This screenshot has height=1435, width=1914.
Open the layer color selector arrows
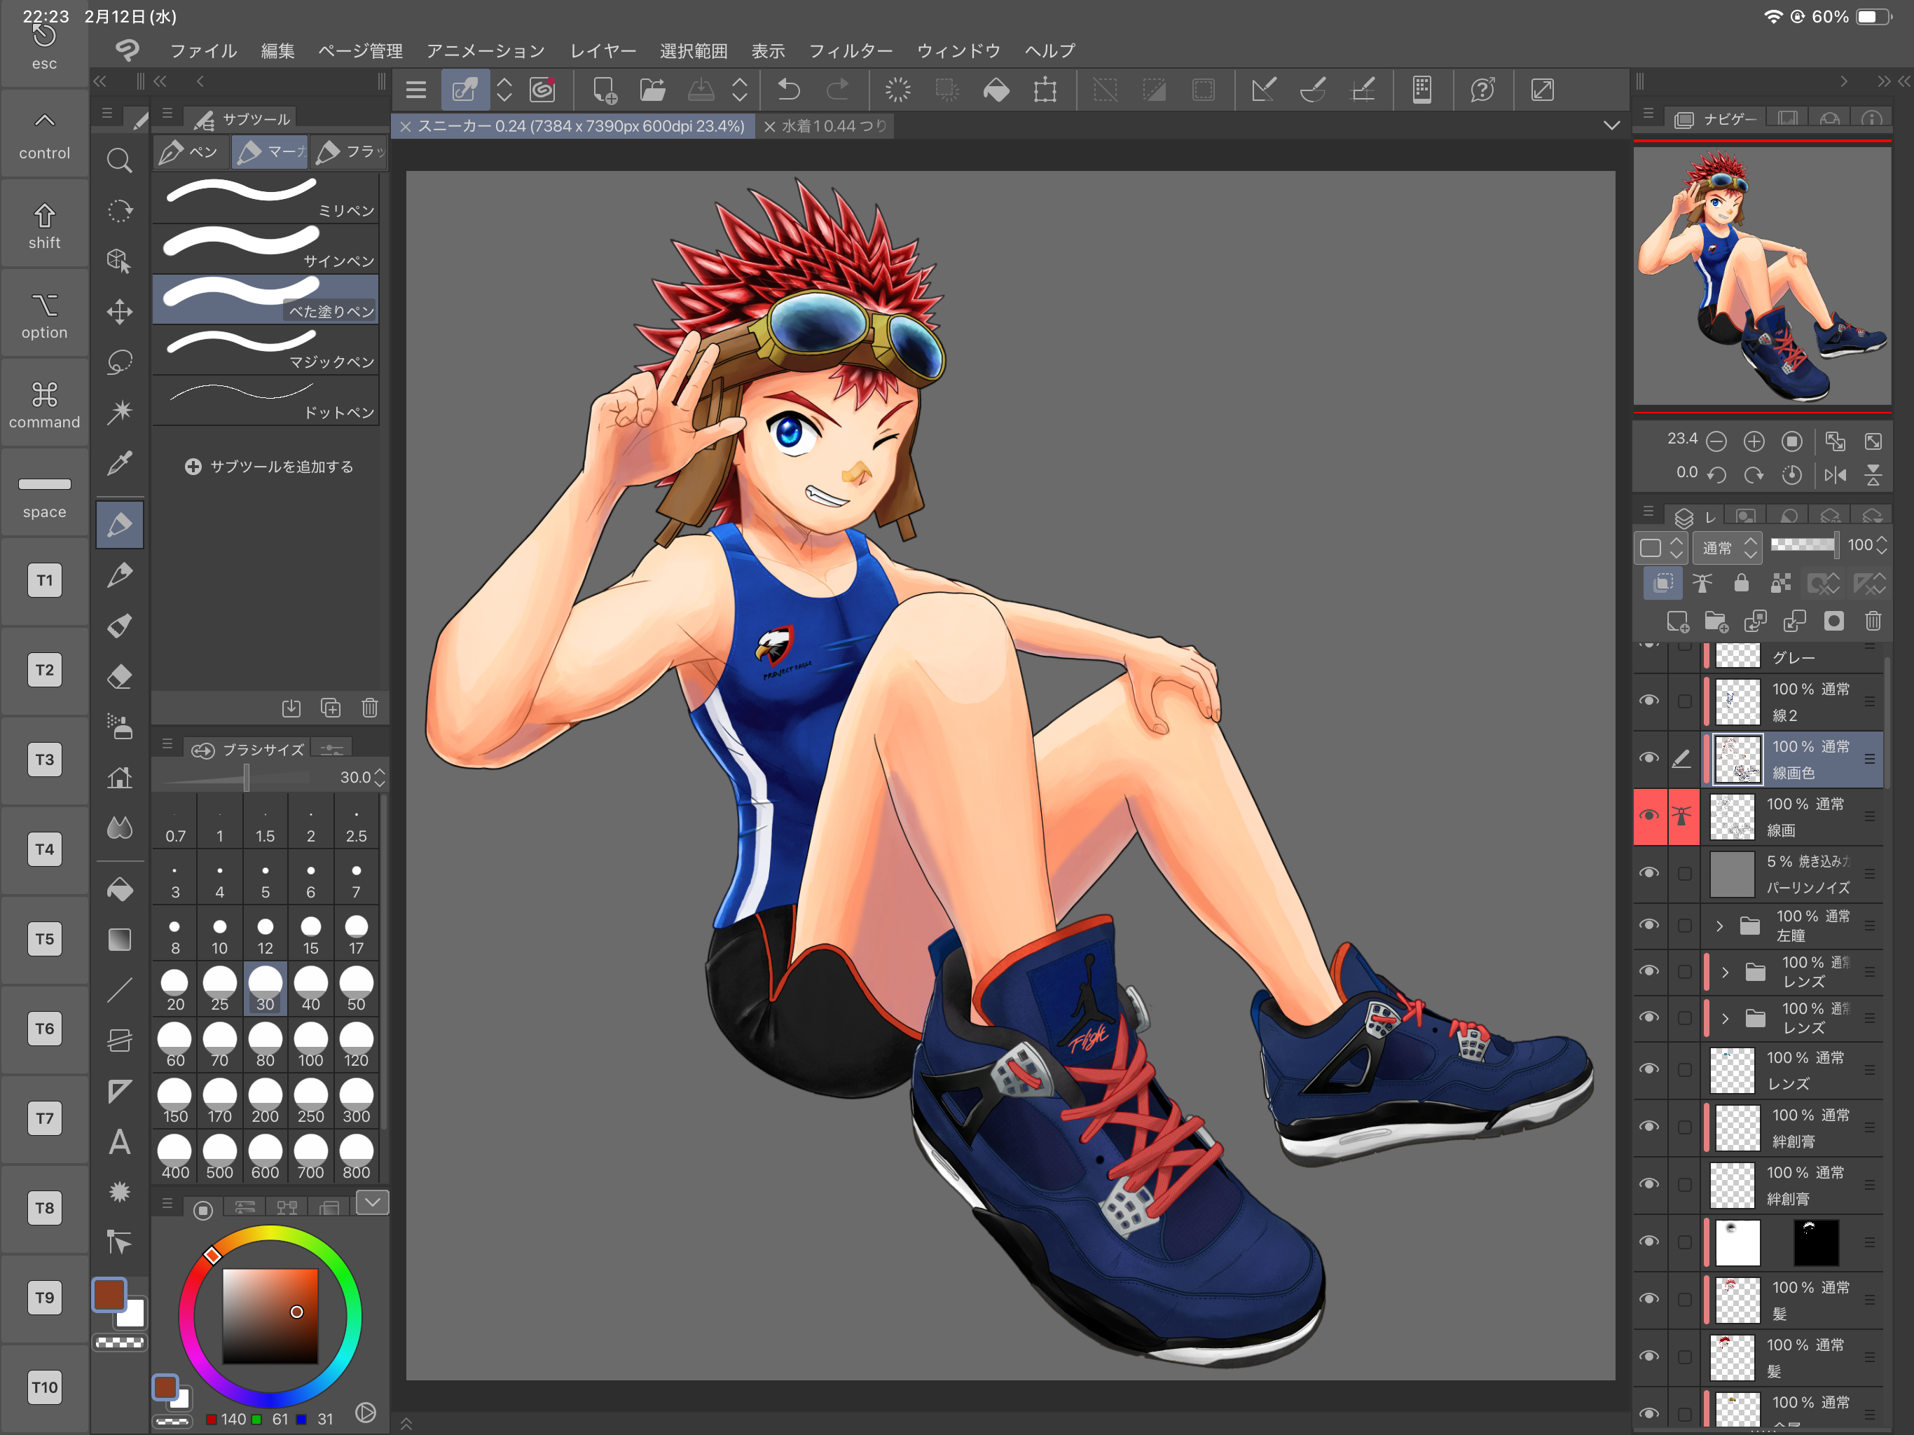[x=1677, y=547]
